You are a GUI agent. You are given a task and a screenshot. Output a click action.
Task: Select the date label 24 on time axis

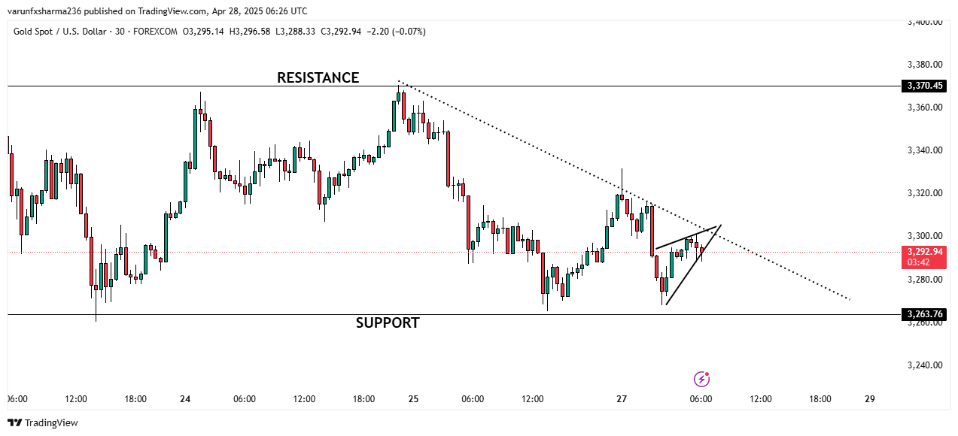[x=185, y=399]
